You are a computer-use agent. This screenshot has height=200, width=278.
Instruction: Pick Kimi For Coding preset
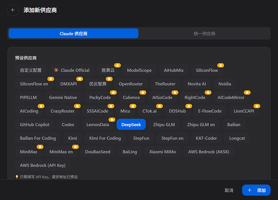[x=105, y=138]
